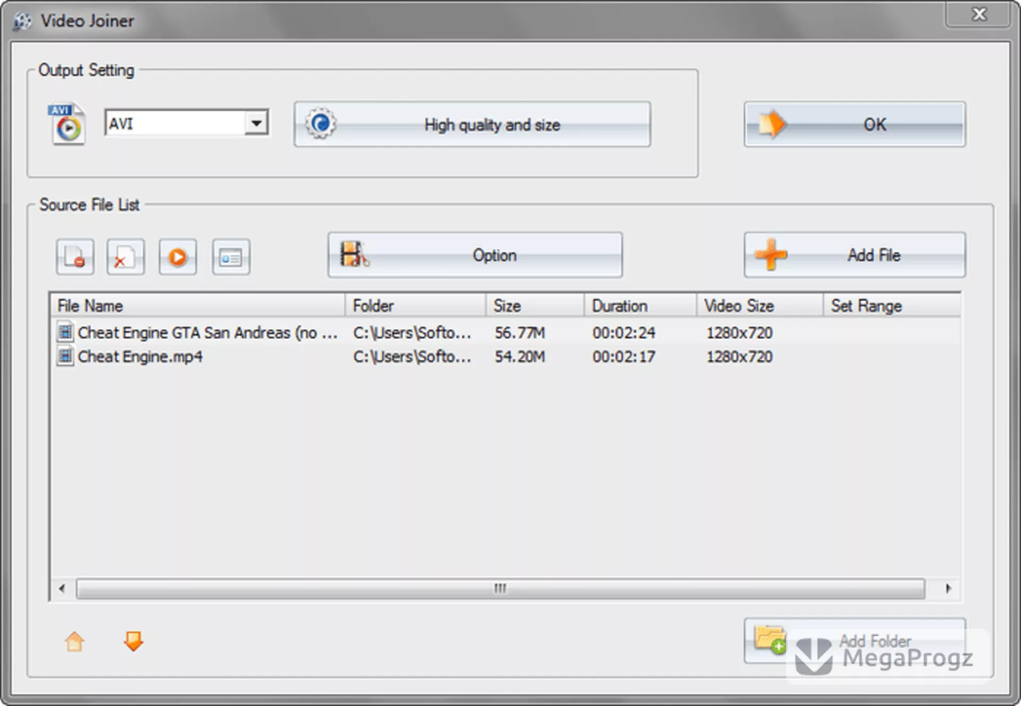Open the AVI output format dropdown
The image size is (1021, 706).
point(256,123)
